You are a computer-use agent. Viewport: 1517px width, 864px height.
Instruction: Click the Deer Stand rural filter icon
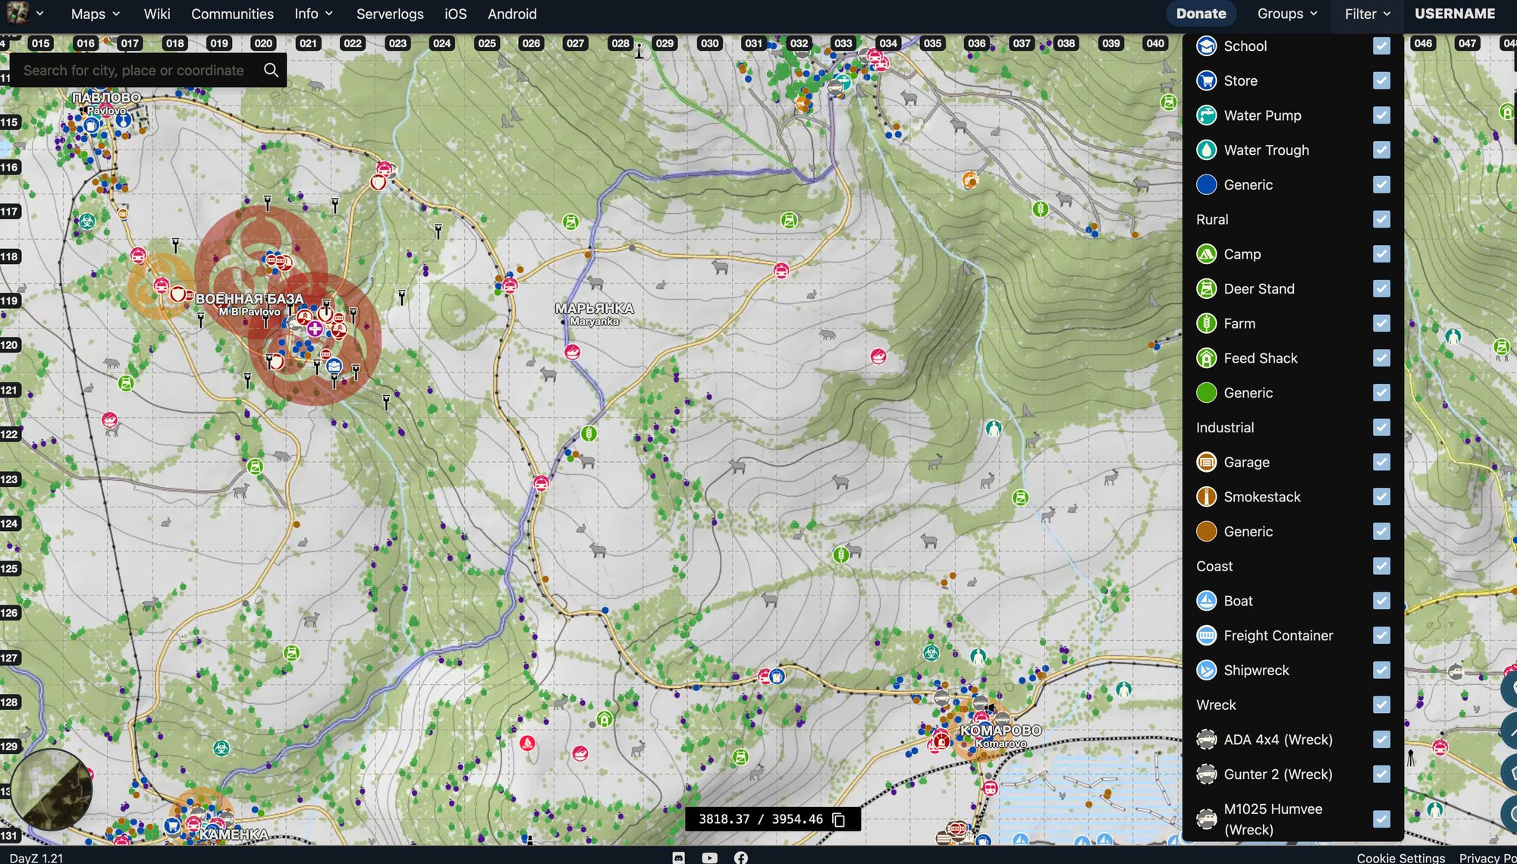tap(1207, 289)
